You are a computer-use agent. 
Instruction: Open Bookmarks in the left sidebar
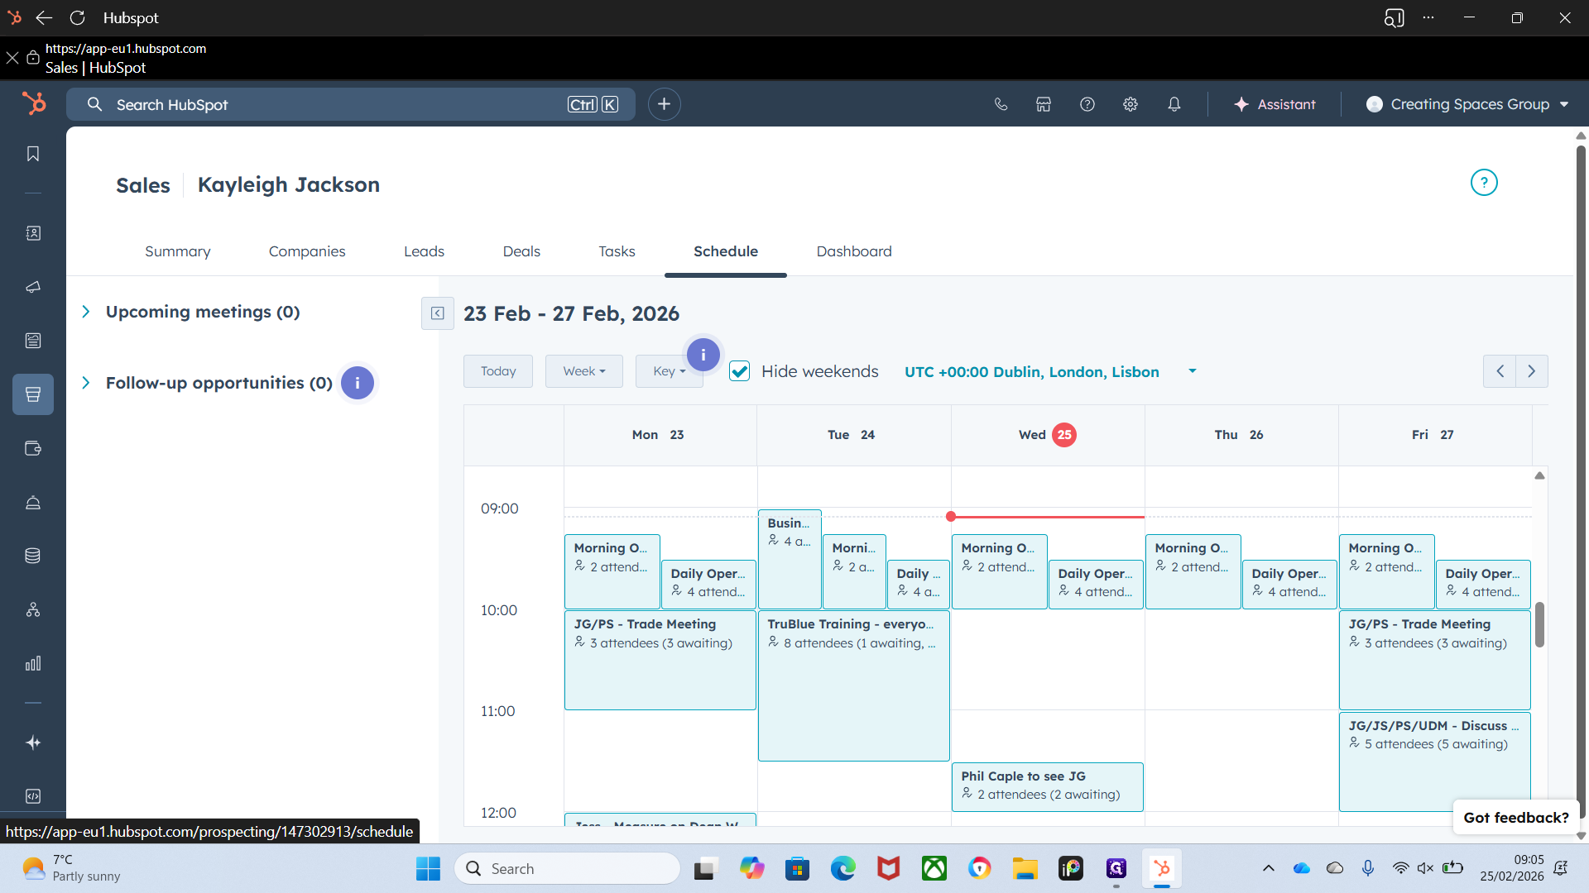(33, 154)
